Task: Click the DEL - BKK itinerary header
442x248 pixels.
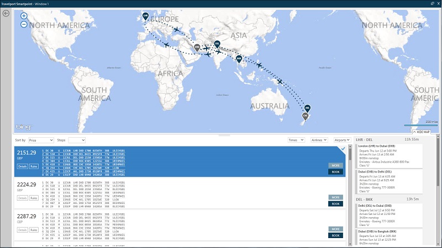Action: click(x=364, y=199)
